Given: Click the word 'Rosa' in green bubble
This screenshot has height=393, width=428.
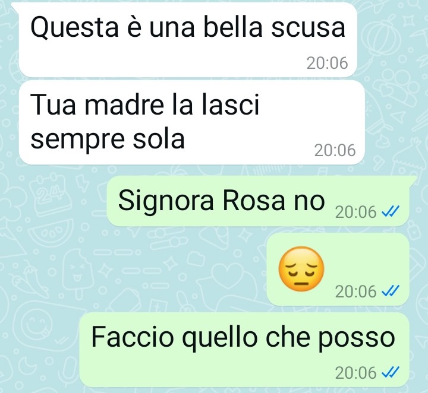Looking at the screenshot, I should 254,201.
